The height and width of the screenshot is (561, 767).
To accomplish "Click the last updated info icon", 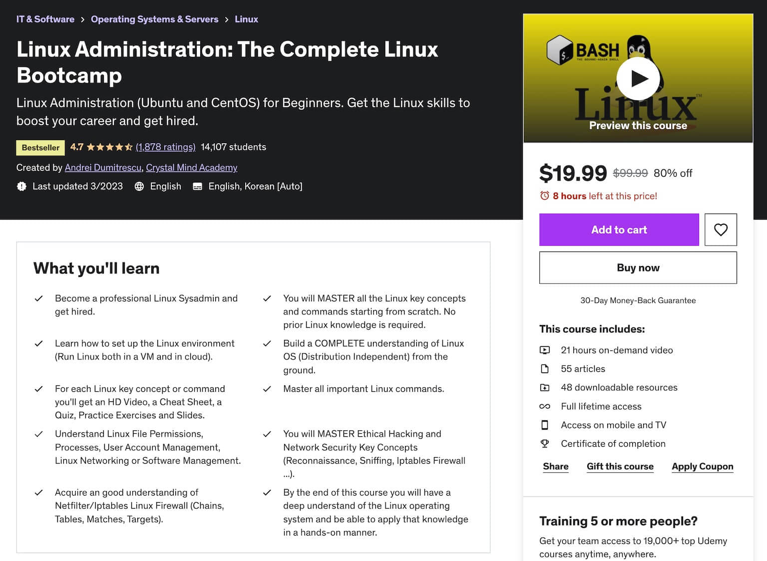I will pos(21,186).
